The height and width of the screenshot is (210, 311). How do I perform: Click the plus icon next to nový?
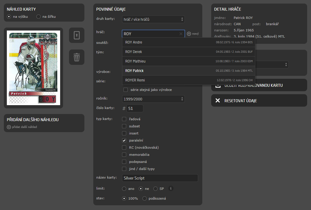(x=189, y=34)
